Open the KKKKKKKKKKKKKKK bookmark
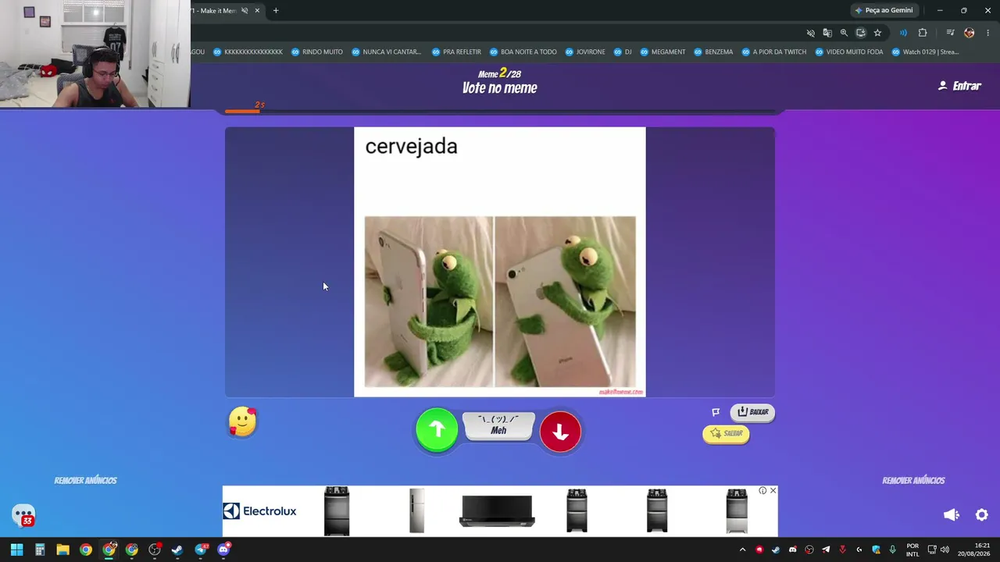Image resolution: width=1000 pixels, height=562 pixels. click(x=248, y=52)
